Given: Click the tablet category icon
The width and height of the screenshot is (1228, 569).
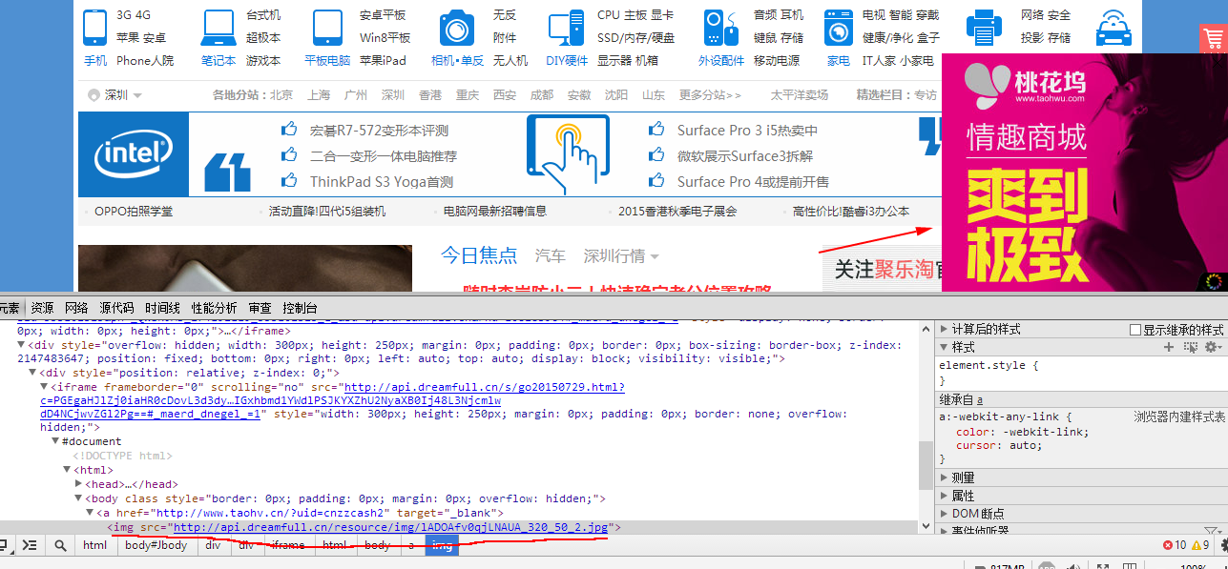Looking at the screenshot, I should [x=327, y=28].
